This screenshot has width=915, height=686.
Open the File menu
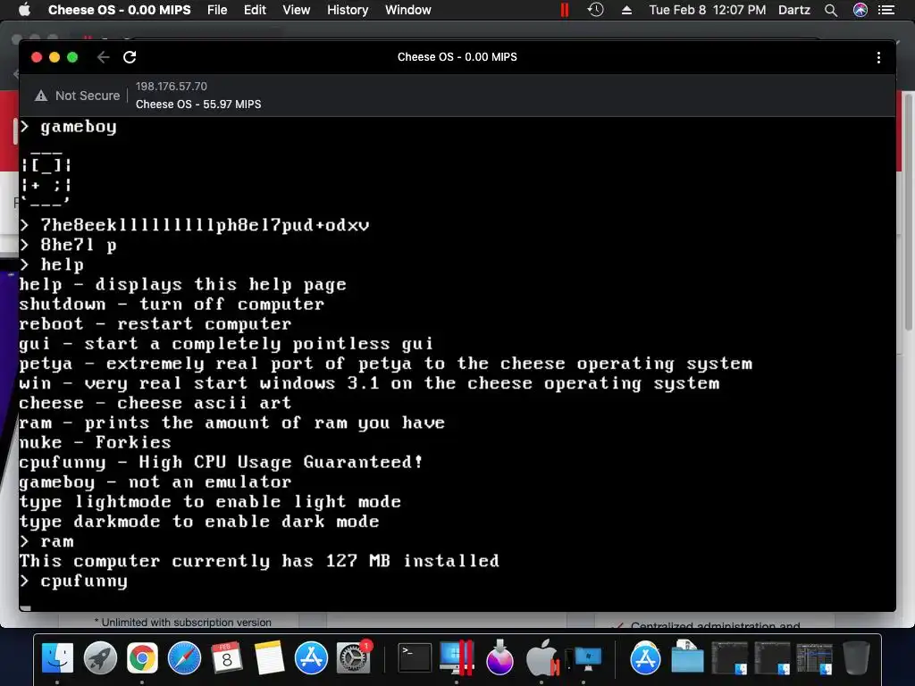click(217, 10)
